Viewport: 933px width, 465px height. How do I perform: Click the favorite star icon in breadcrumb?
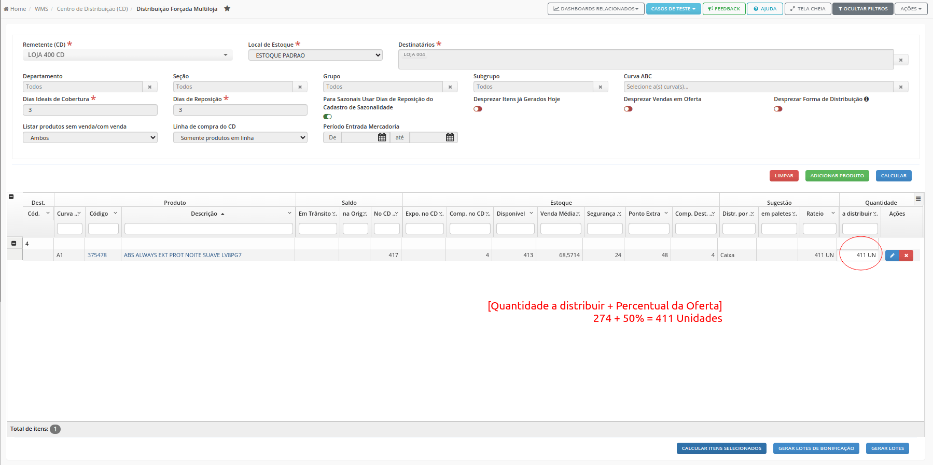(227, 8)
